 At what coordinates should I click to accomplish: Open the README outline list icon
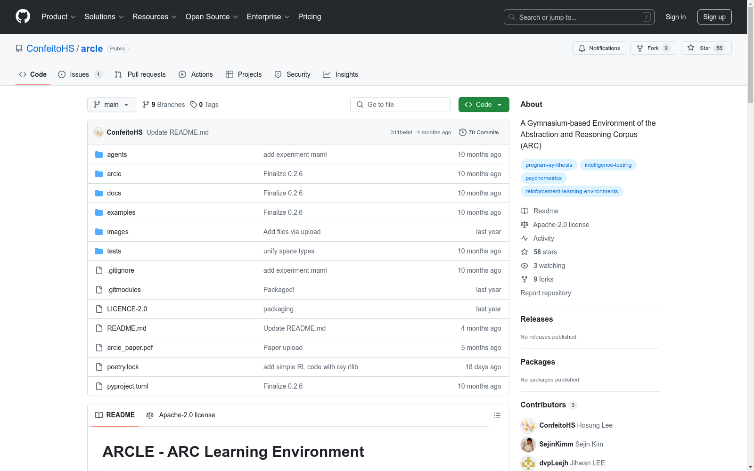[x=497, y=415]
